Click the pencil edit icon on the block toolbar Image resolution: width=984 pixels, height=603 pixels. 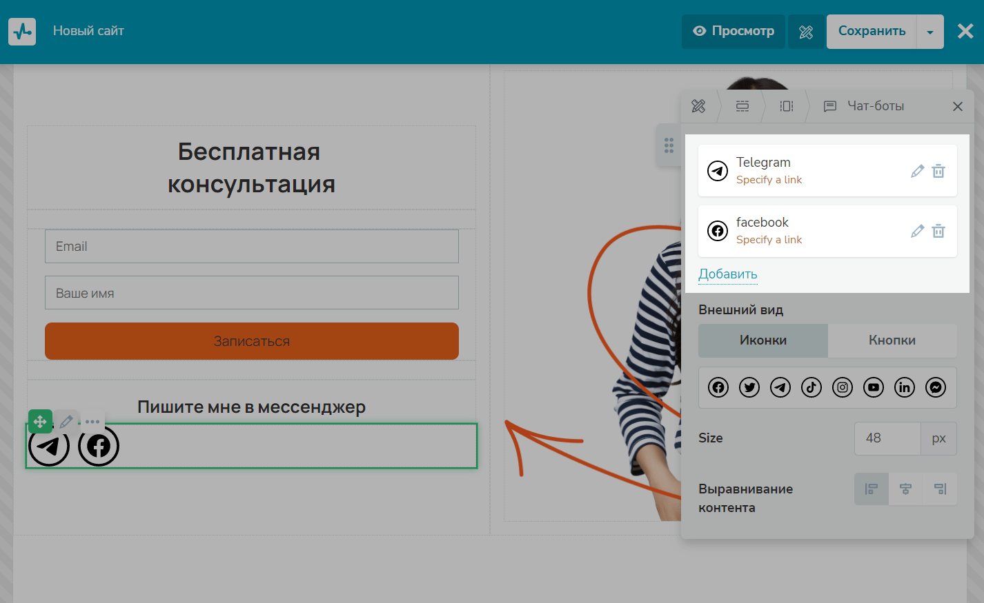point(66,421)
